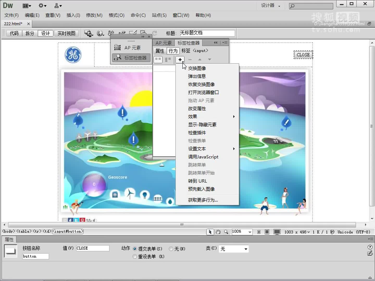Click the Pinterest icon on the page
This screenshot has height=281, width=375.
83,220
